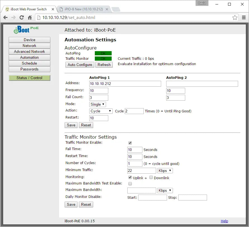Click the iBoot PoE logo
Screen dimensions: 249x227
[26, 30]
